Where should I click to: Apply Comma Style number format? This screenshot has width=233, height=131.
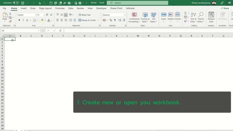click(x=115, y=20)
